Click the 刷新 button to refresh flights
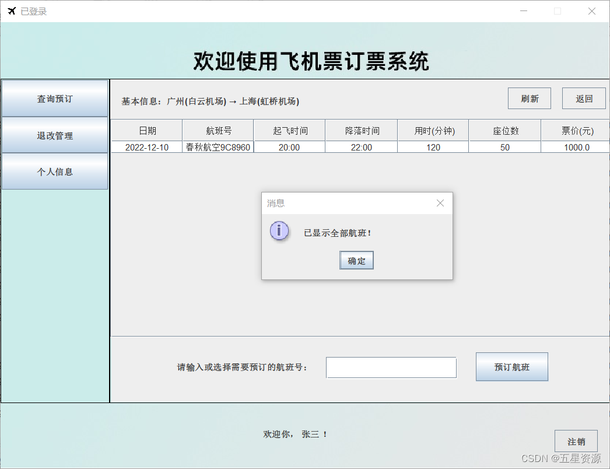610x469 pixels. click(x=529, y=98)
